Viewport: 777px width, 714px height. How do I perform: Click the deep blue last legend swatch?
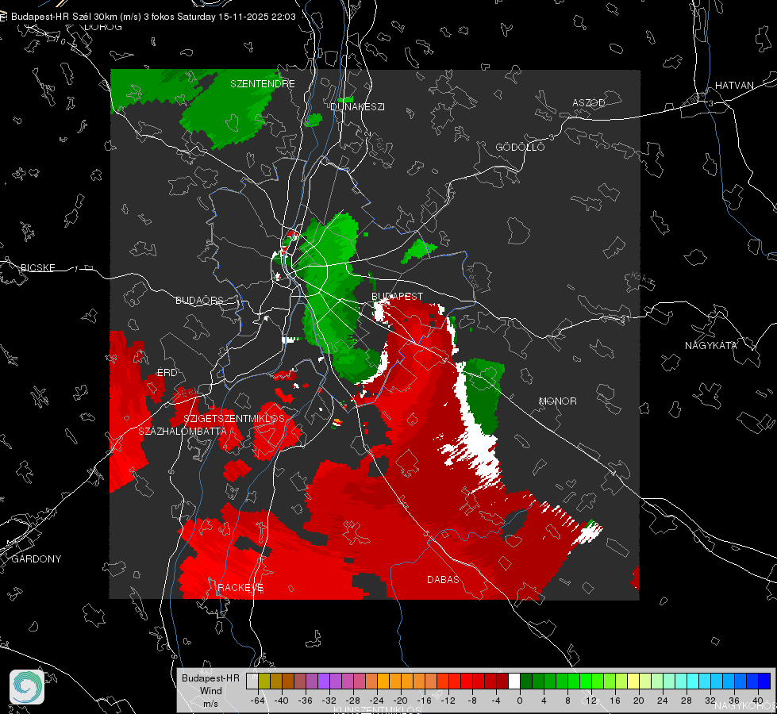coord(764,681)
